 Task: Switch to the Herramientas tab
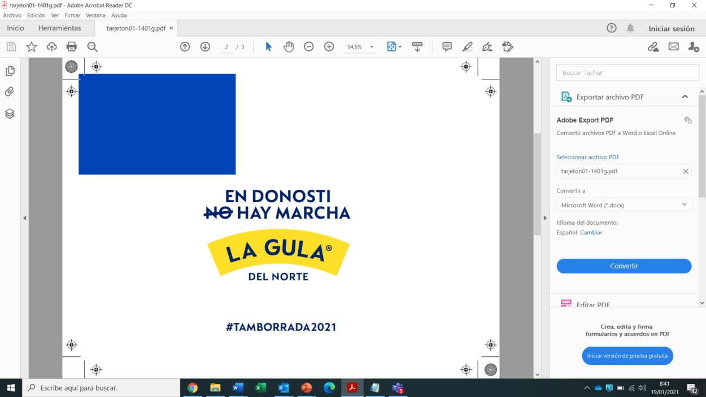59,28
